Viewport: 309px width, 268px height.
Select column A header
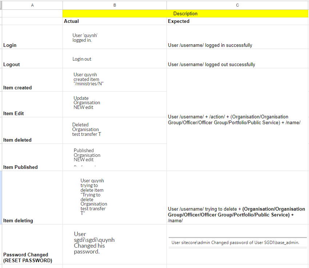pyautogui.click(x=32, y=5)
